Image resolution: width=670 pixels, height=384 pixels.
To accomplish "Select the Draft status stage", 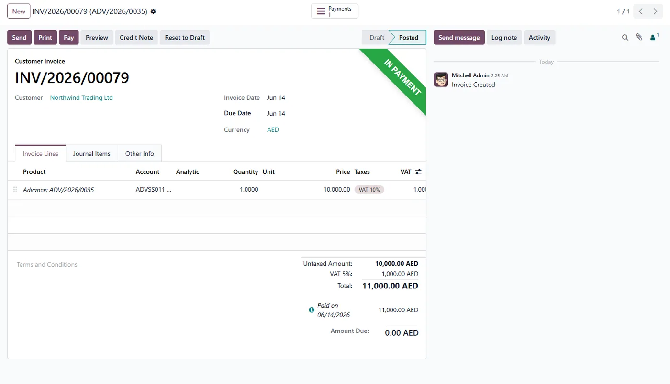I will coord(377,37).
